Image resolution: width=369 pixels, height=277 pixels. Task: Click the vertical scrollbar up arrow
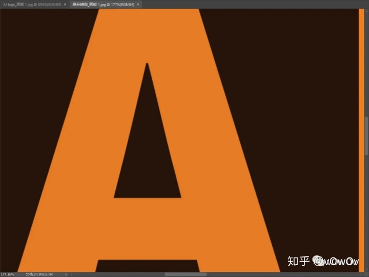pos(366,11)
